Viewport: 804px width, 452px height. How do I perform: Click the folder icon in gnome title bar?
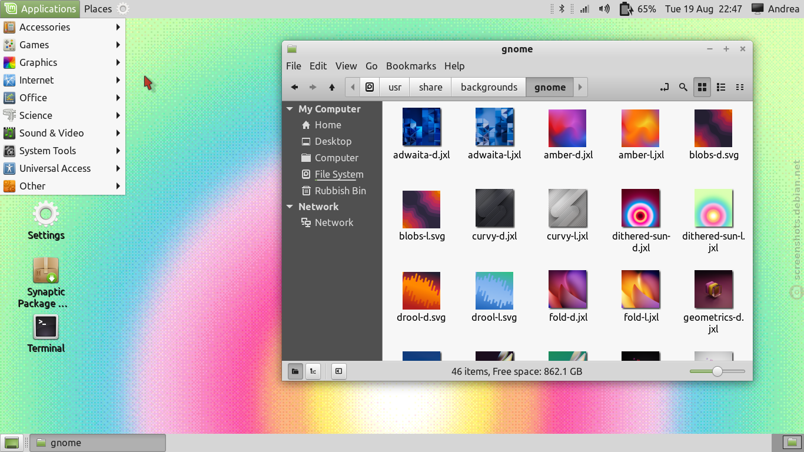pyautogui.click(x=292, y=49)
